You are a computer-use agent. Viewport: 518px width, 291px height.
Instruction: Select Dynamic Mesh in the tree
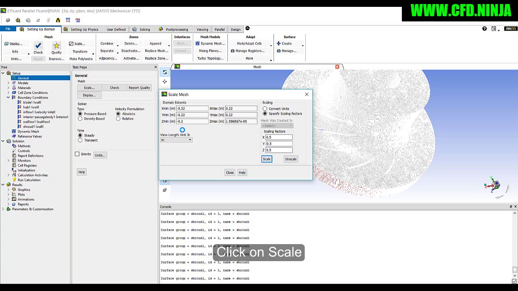[28, 131]
